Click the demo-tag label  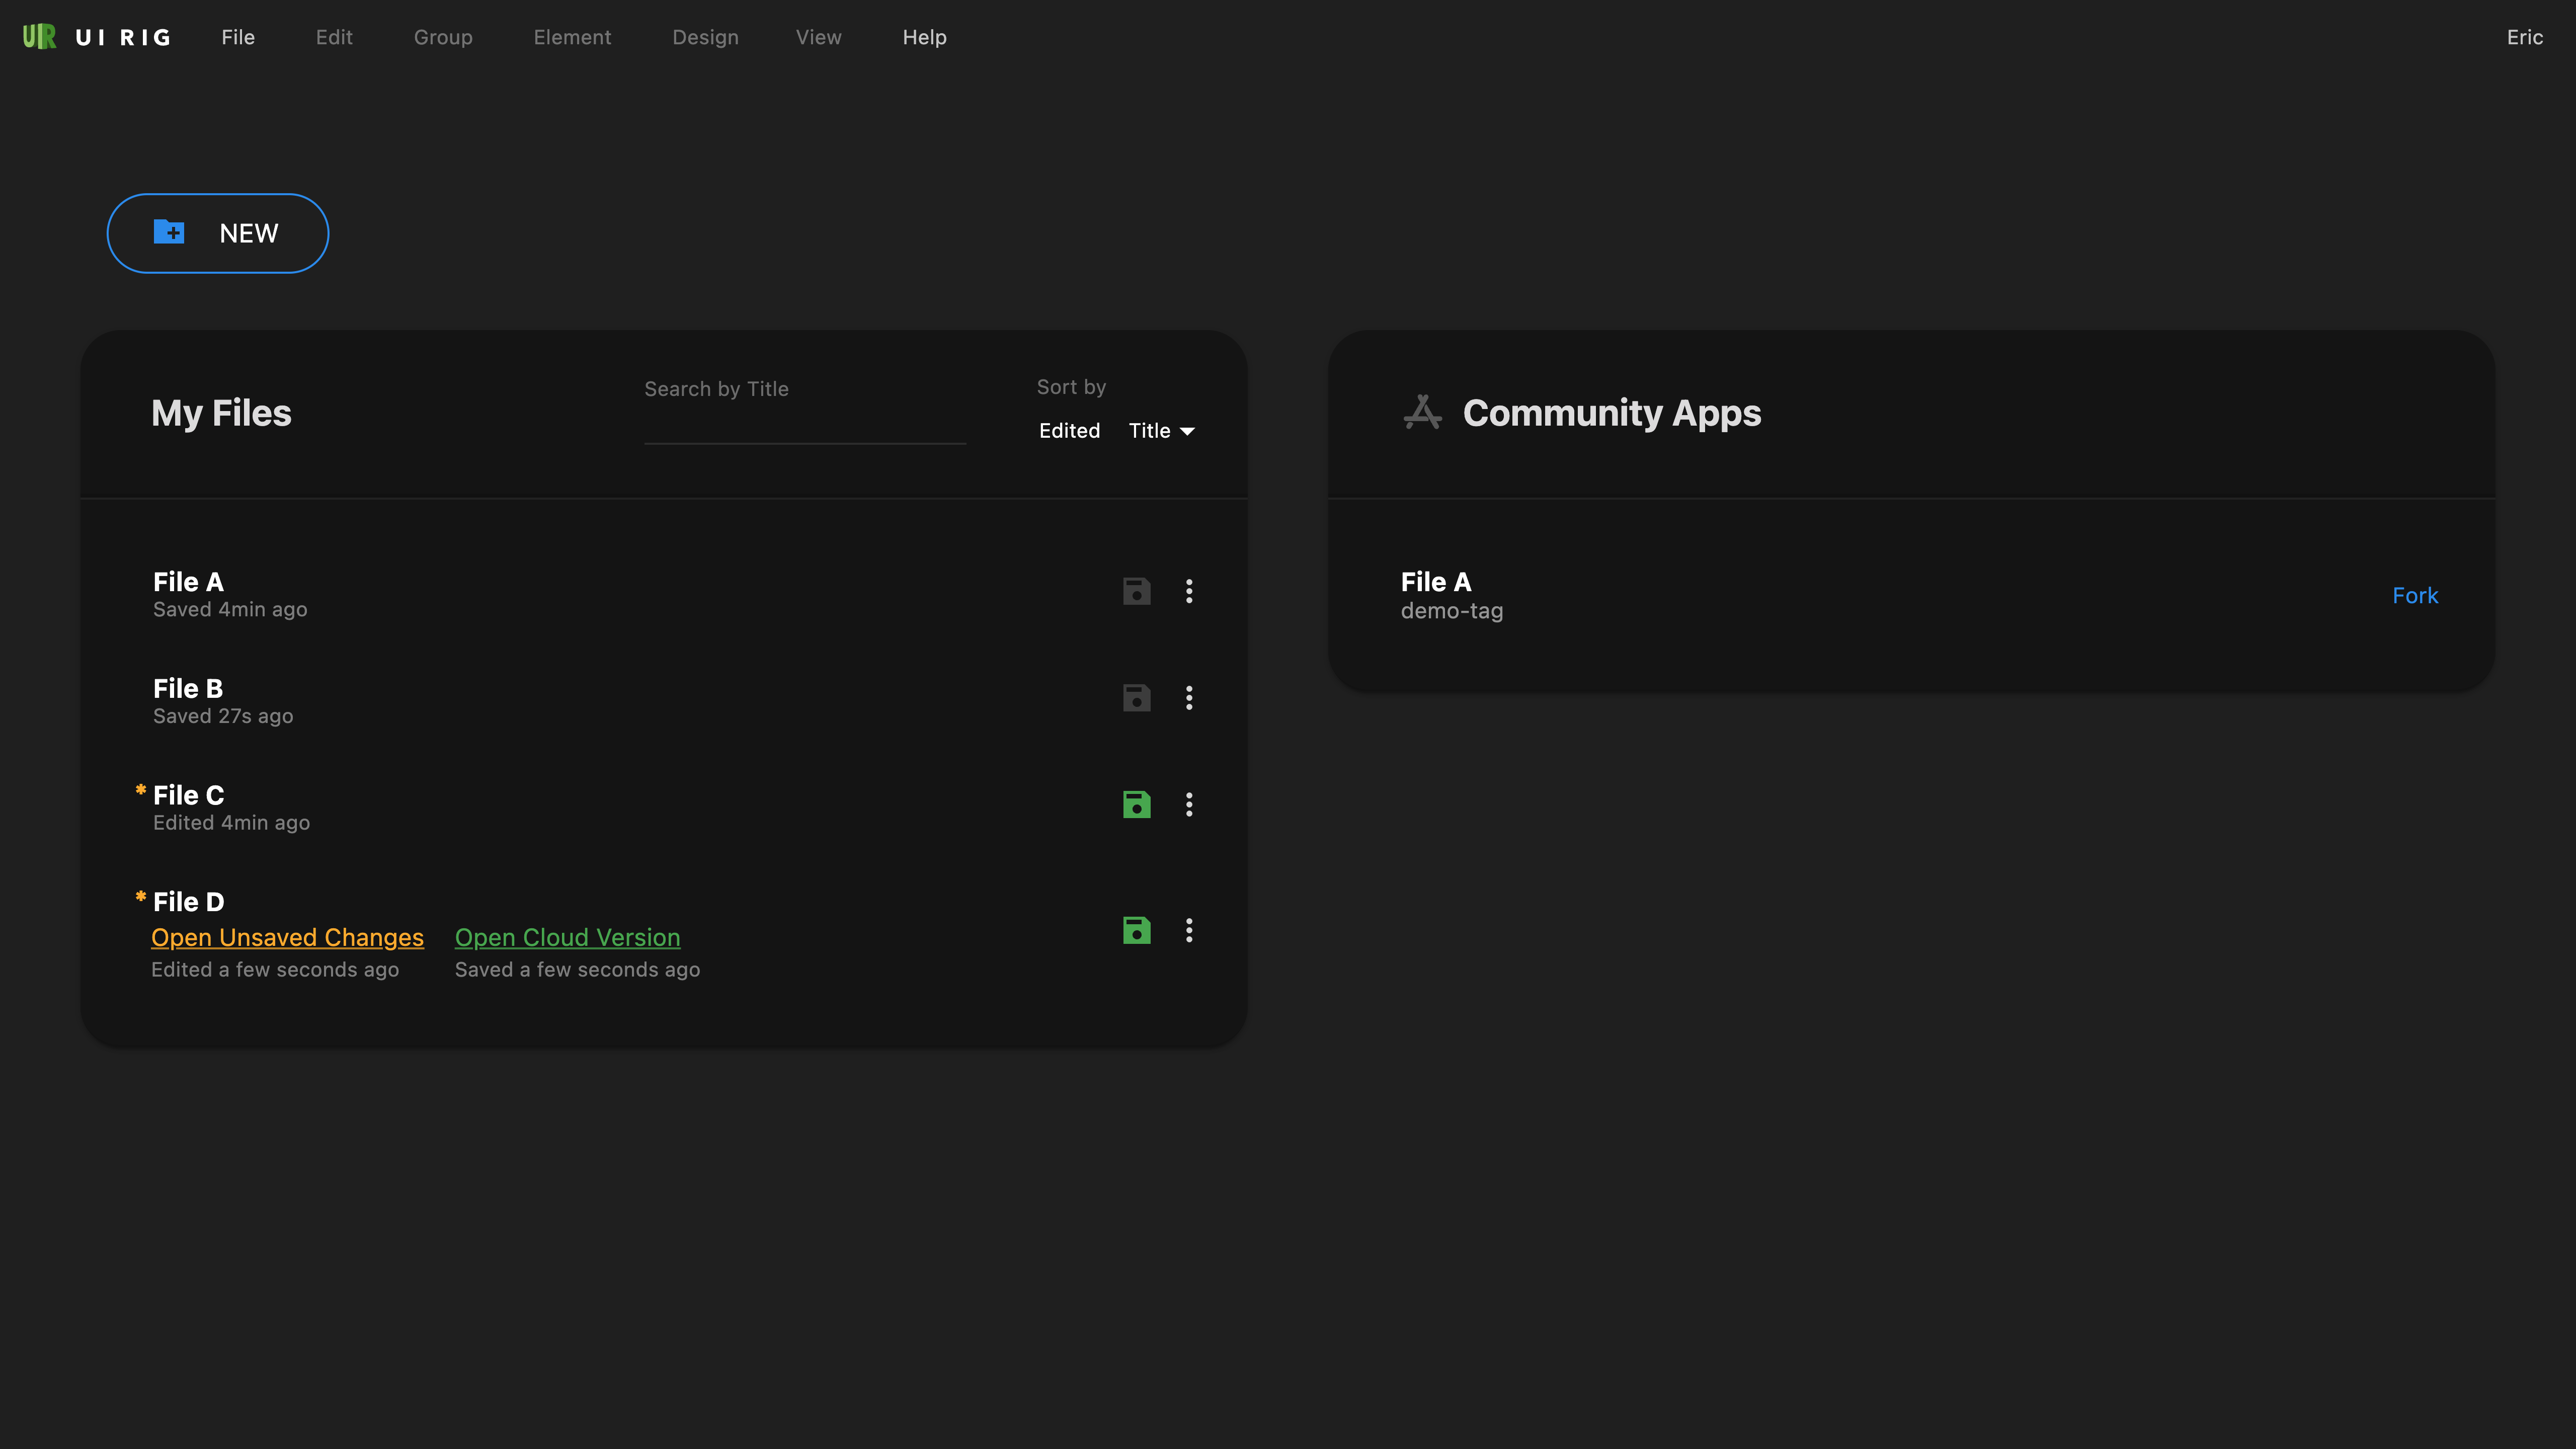click(x=1452, y=611)
